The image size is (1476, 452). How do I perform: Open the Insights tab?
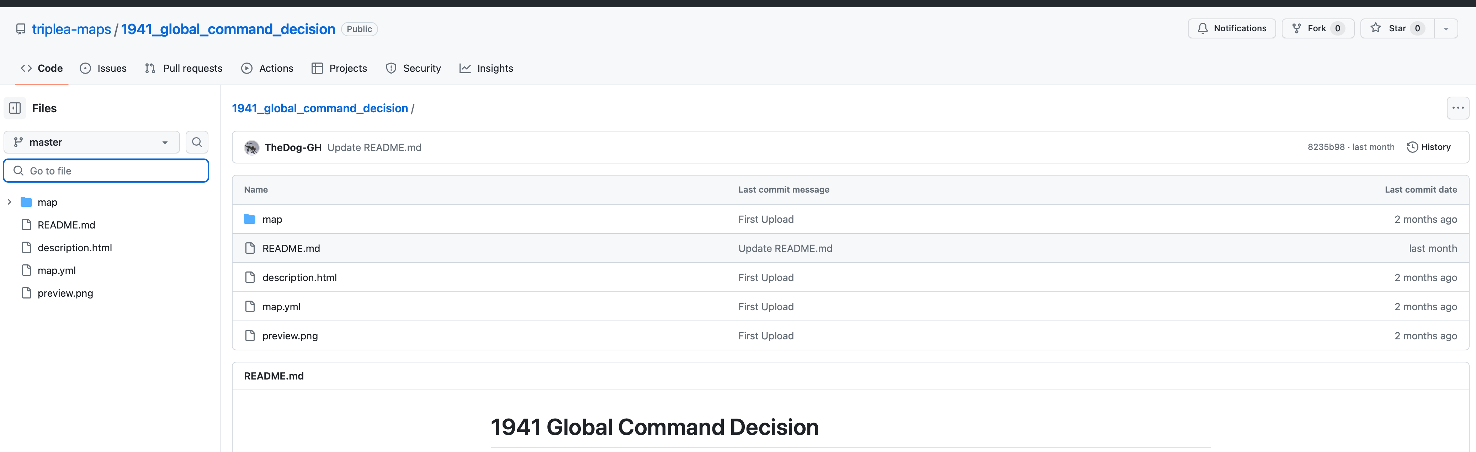click(487, 68)
